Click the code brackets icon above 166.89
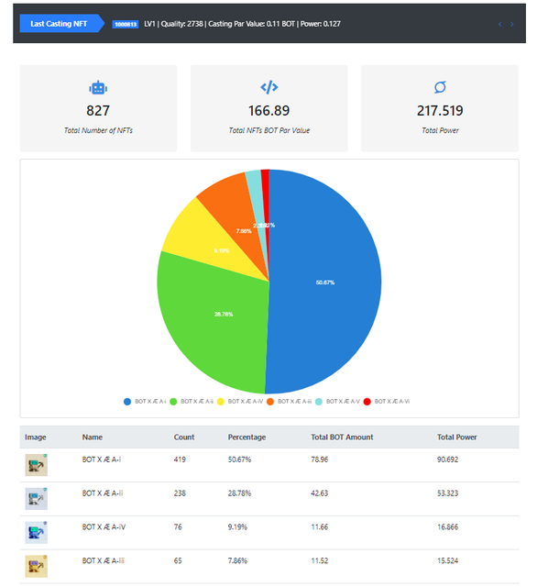Viewport: 537px width, 587px height. [269, 87]
